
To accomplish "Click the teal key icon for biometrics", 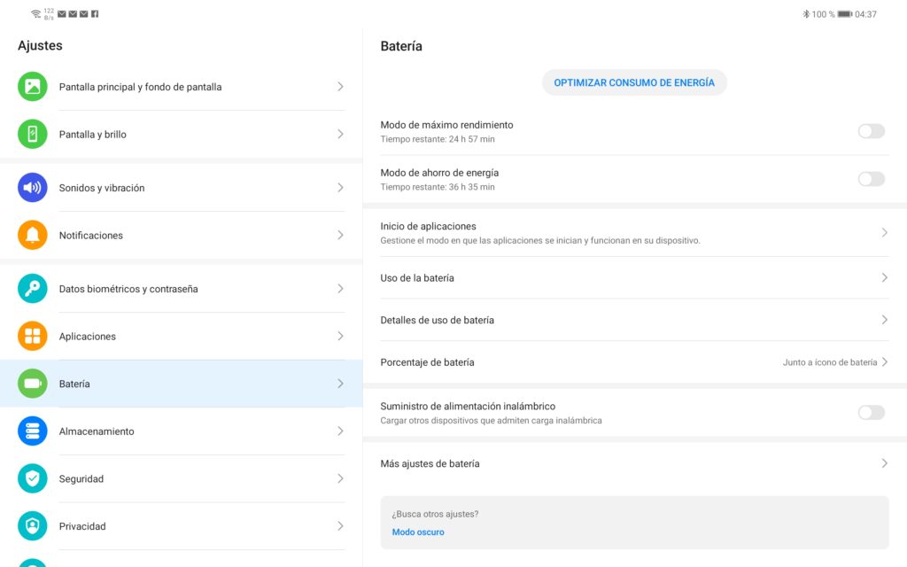I will click(33, 289).
